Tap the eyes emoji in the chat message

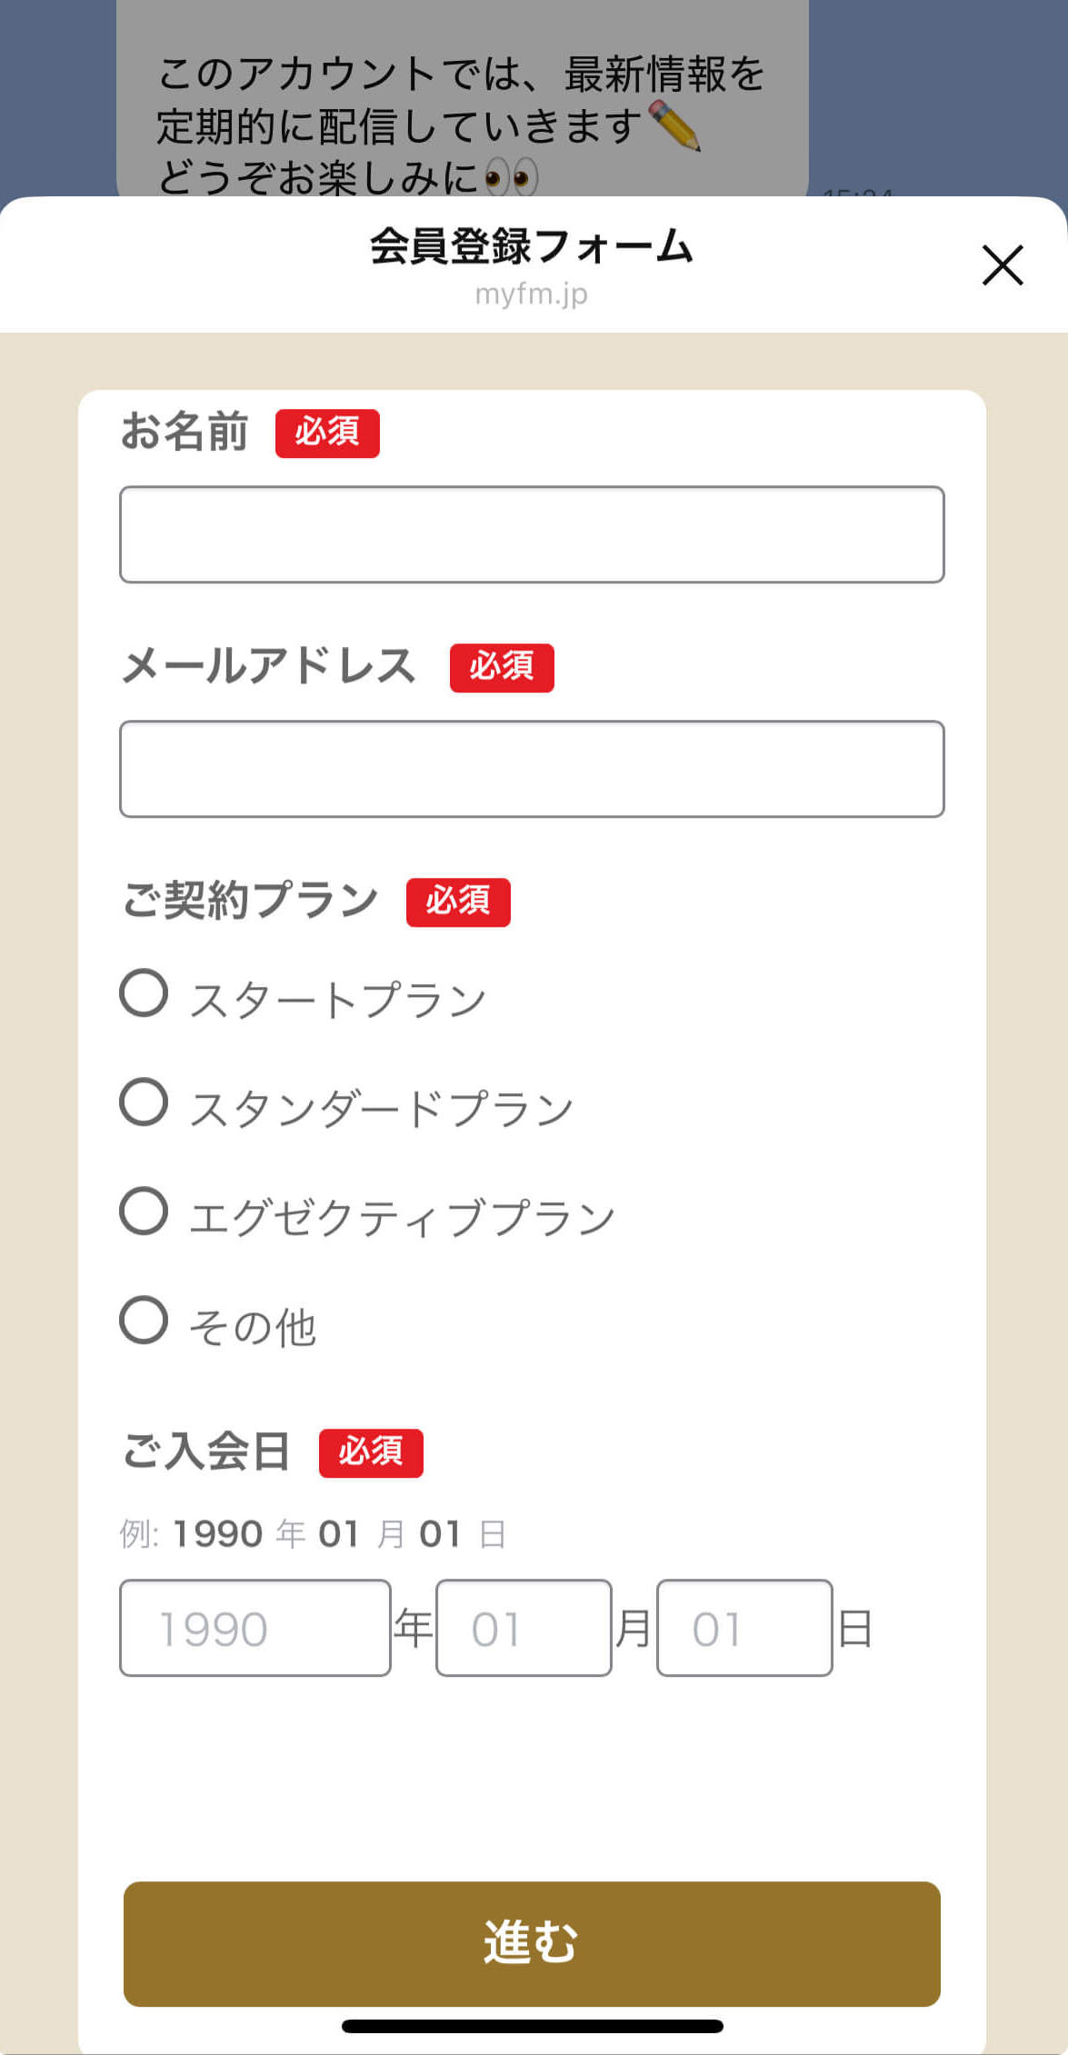click(512, 177)
